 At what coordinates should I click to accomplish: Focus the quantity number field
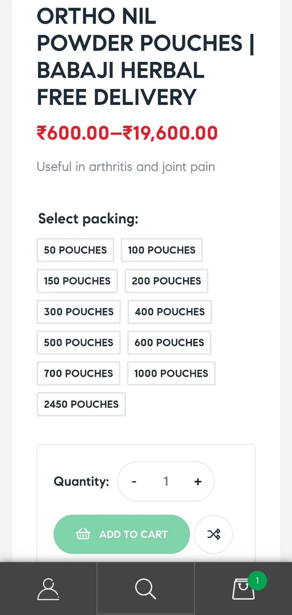pyautogui.click(x=166, y=482)
